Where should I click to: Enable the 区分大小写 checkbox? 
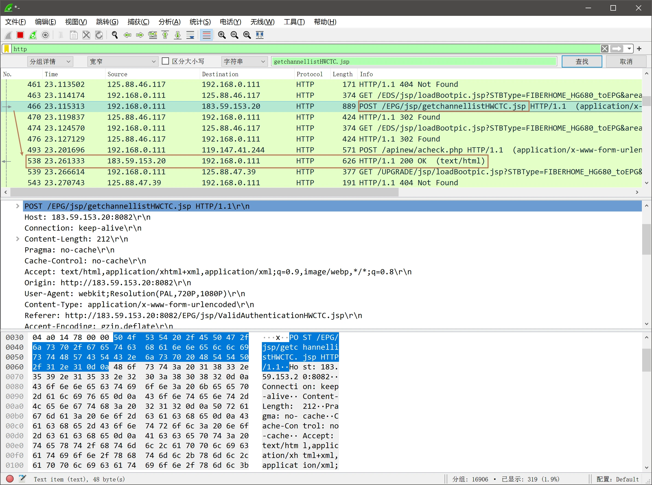click(166, 61)
